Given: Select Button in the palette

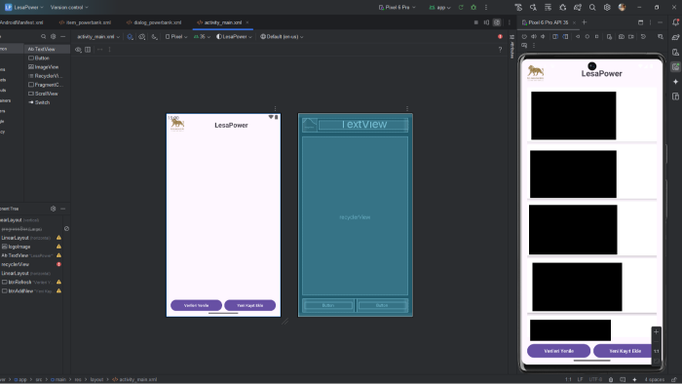Looking at the screenshot, I should coord(47,58).
